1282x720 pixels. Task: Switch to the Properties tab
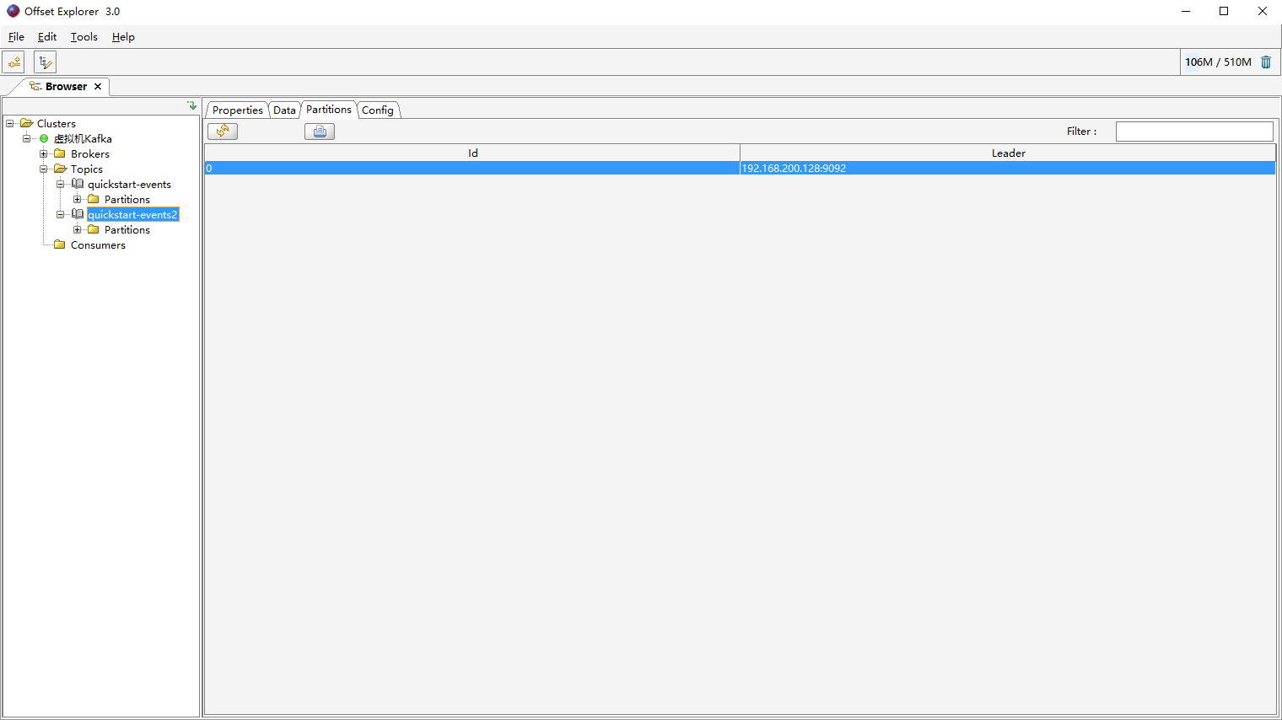pos(237,110)
